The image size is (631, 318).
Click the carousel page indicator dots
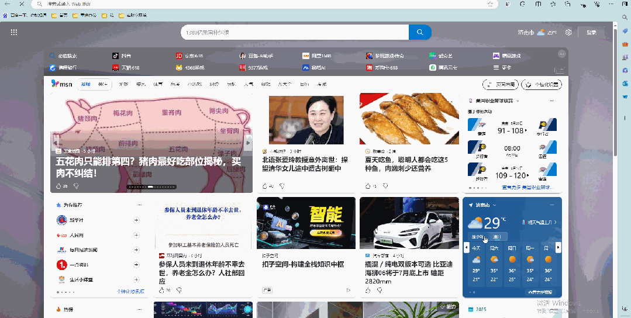point(151,187)
